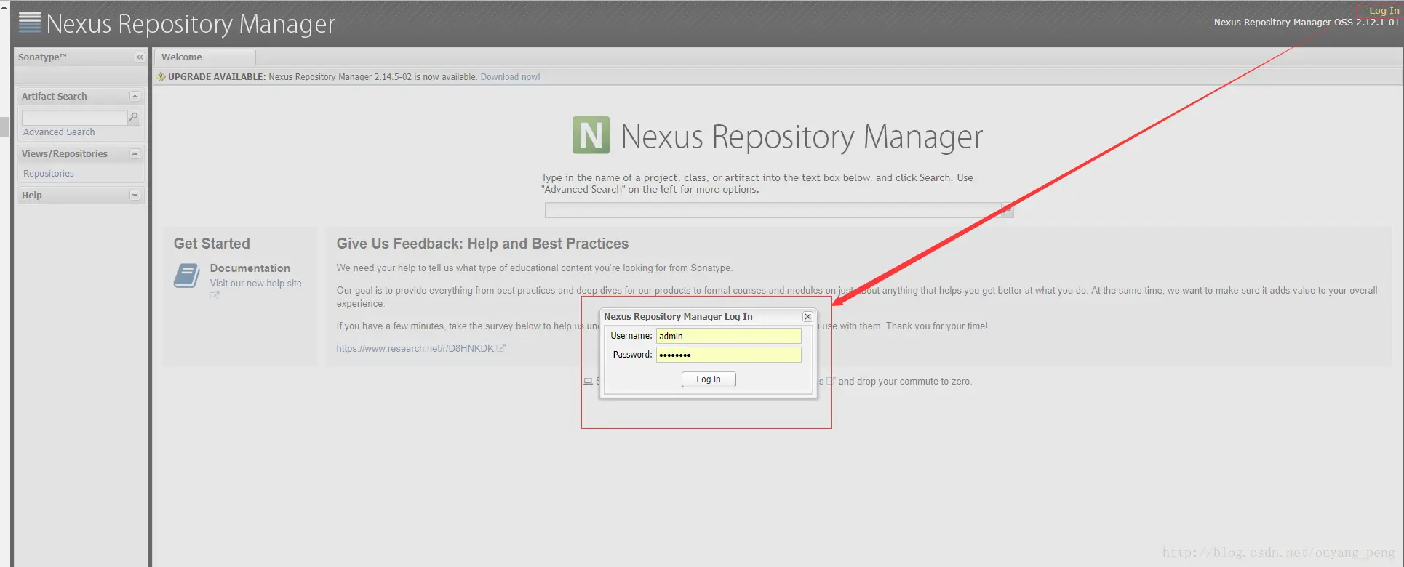Click the hamburger menu icon in header

click(x=30, y=22)
